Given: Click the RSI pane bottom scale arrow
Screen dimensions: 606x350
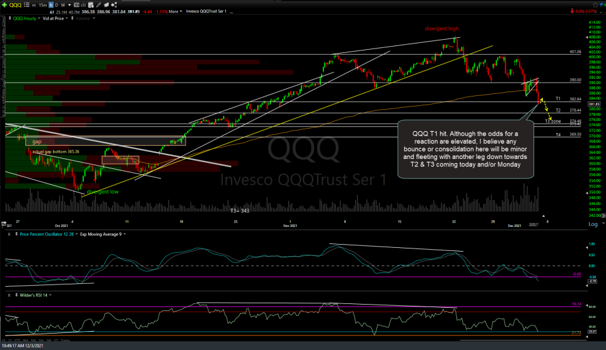Looking at the screenshot, I should click(586, 337).
